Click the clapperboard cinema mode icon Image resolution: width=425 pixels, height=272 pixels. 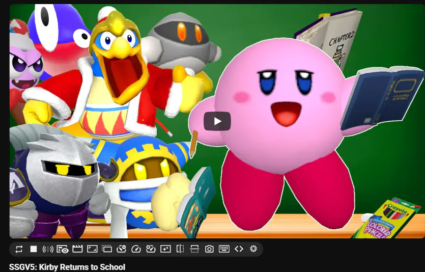[77, 249]
